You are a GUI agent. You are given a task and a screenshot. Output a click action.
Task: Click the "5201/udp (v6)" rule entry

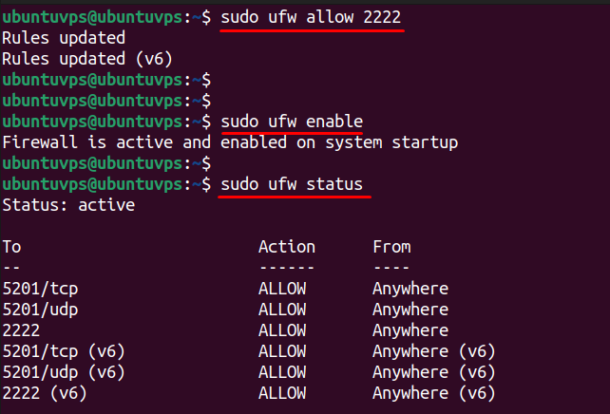[x=64, y=372]
